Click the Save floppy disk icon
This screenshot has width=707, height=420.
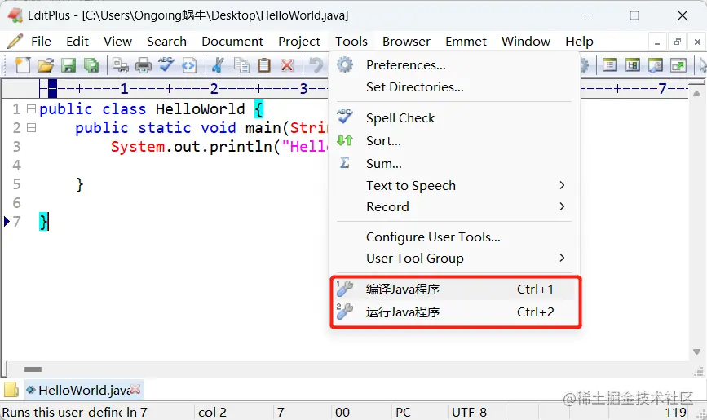pos(68,65)
